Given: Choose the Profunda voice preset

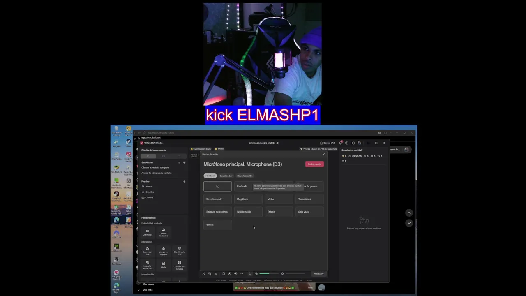Looking at the screenshot, I should pos(248,186).
